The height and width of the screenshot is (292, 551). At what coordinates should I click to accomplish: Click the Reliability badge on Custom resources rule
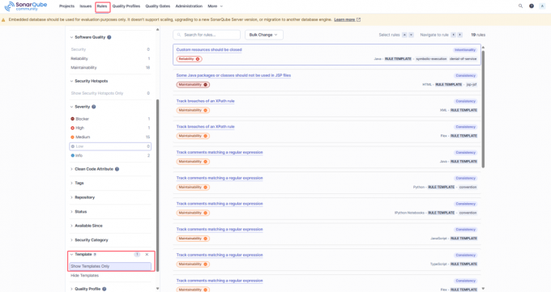coord(189,59)
